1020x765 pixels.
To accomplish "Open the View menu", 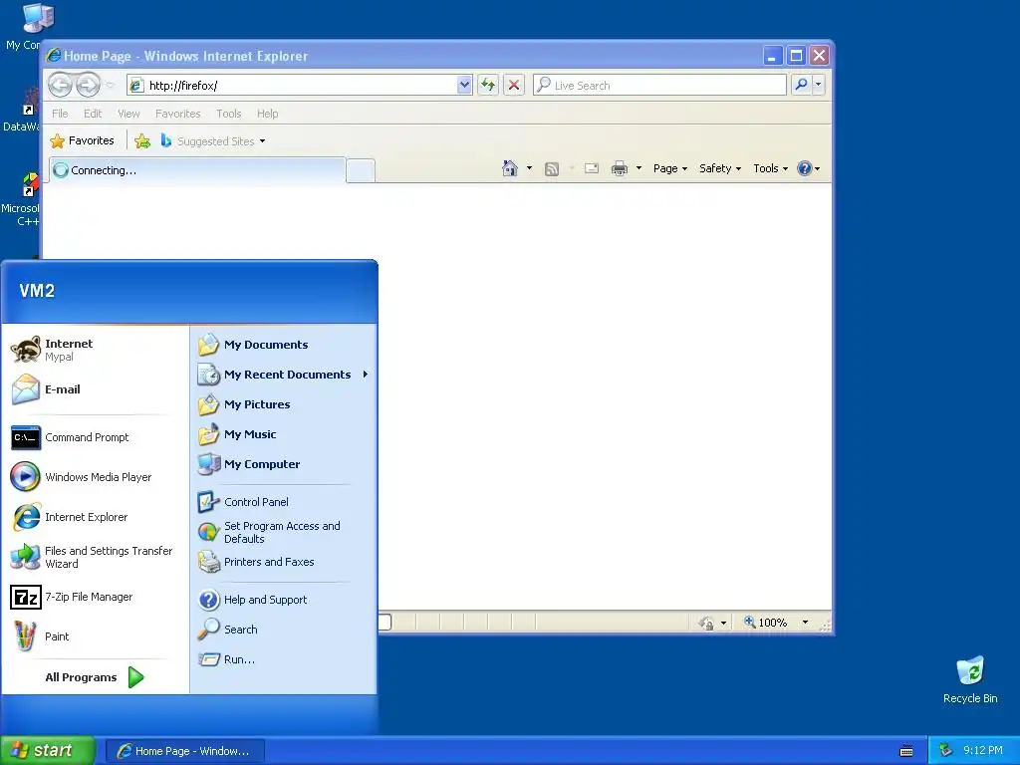I will 128,114.
